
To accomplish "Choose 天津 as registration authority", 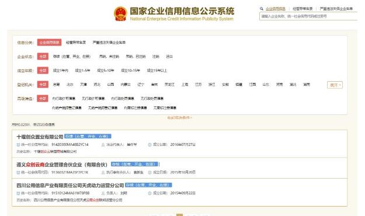I will 84,85.
